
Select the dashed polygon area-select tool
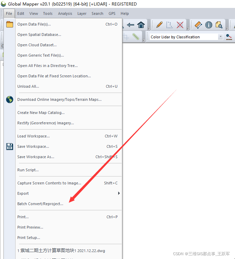(x=169, y=25)
